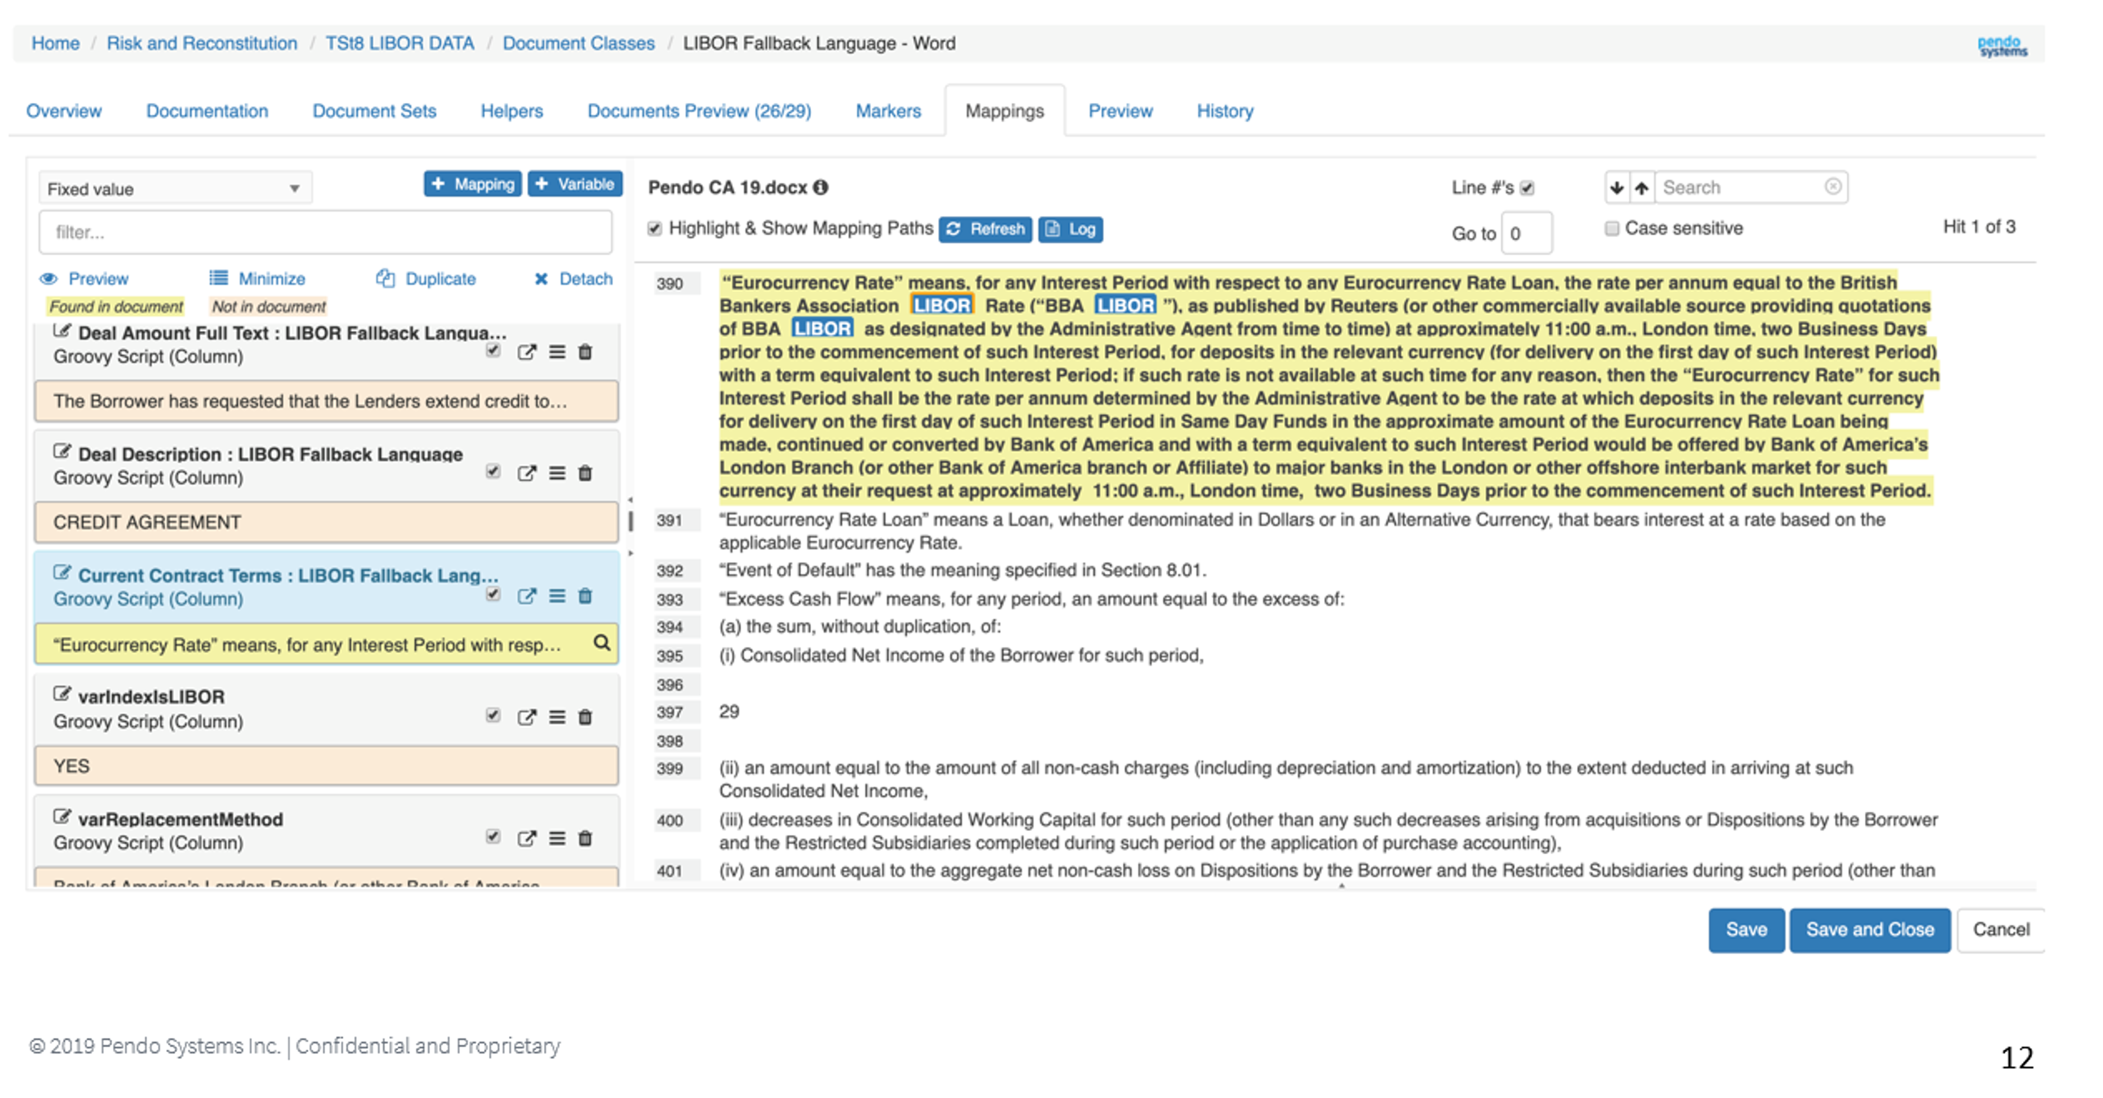Screen dimensions: 2103x1098
Task: Cancel the mapping edits
Action: (2001, 930)
